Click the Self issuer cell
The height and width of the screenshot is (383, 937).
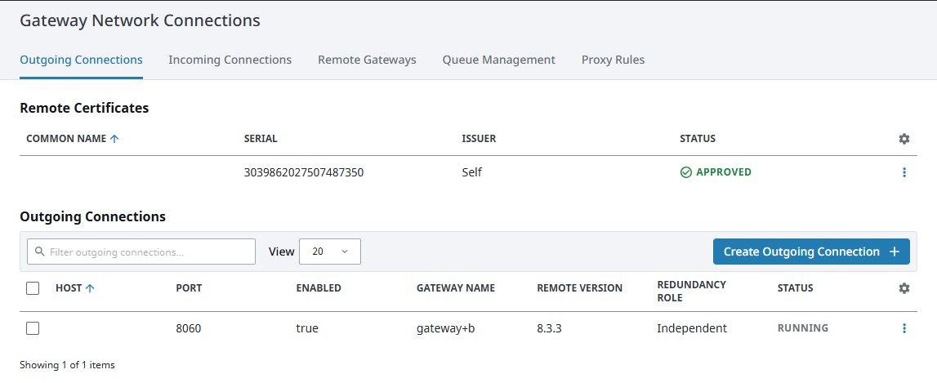(472, 172)
